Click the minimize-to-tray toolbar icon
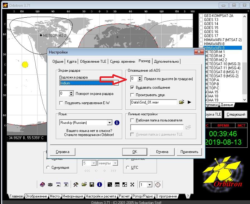Image resolution: width=250 pixels, height=204 pixels. tap(58, 185)
